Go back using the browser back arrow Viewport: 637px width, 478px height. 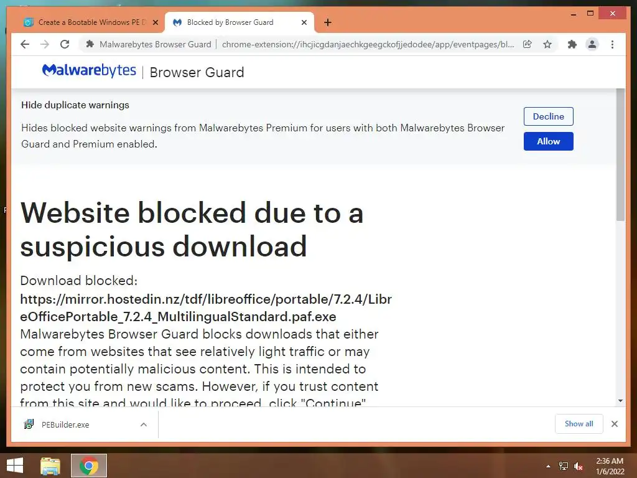pos(25,44)
